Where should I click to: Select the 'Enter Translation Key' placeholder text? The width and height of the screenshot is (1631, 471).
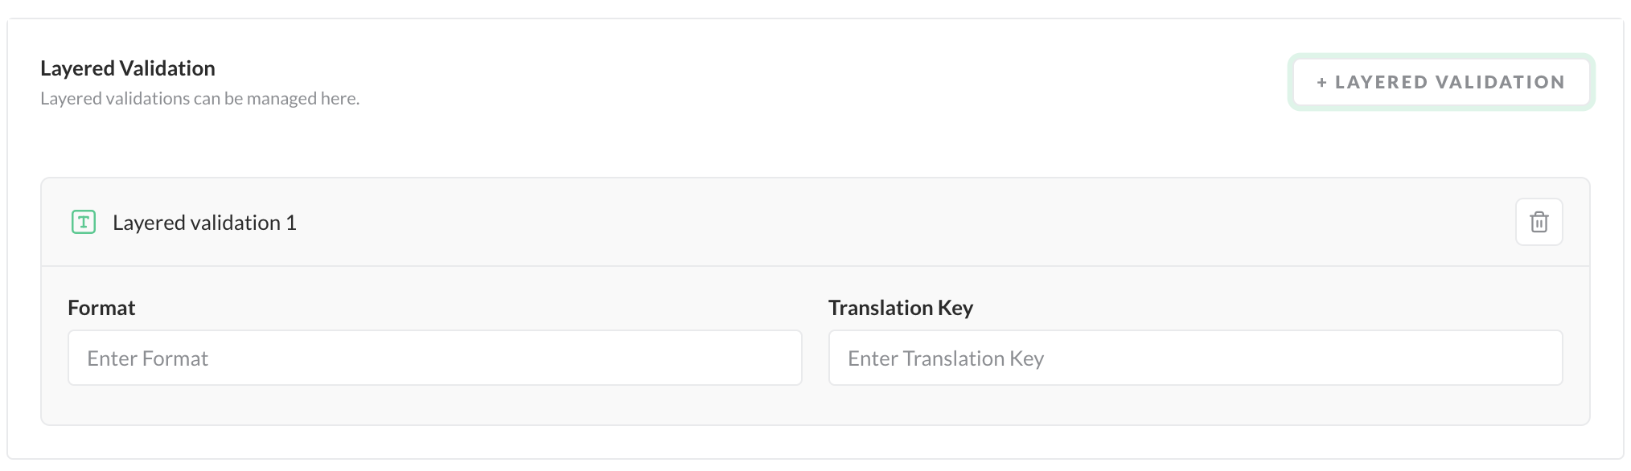point(946,358)
